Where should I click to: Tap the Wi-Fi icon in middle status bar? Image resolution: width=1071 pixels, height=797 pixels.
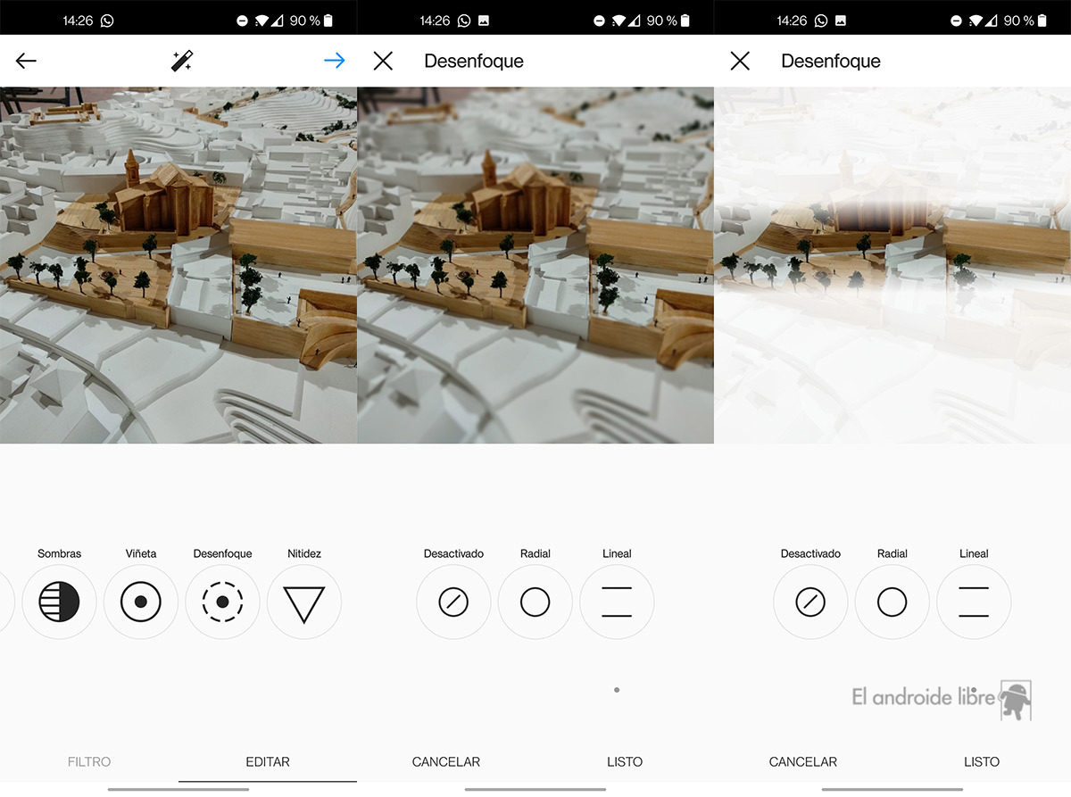pos(618,21)
